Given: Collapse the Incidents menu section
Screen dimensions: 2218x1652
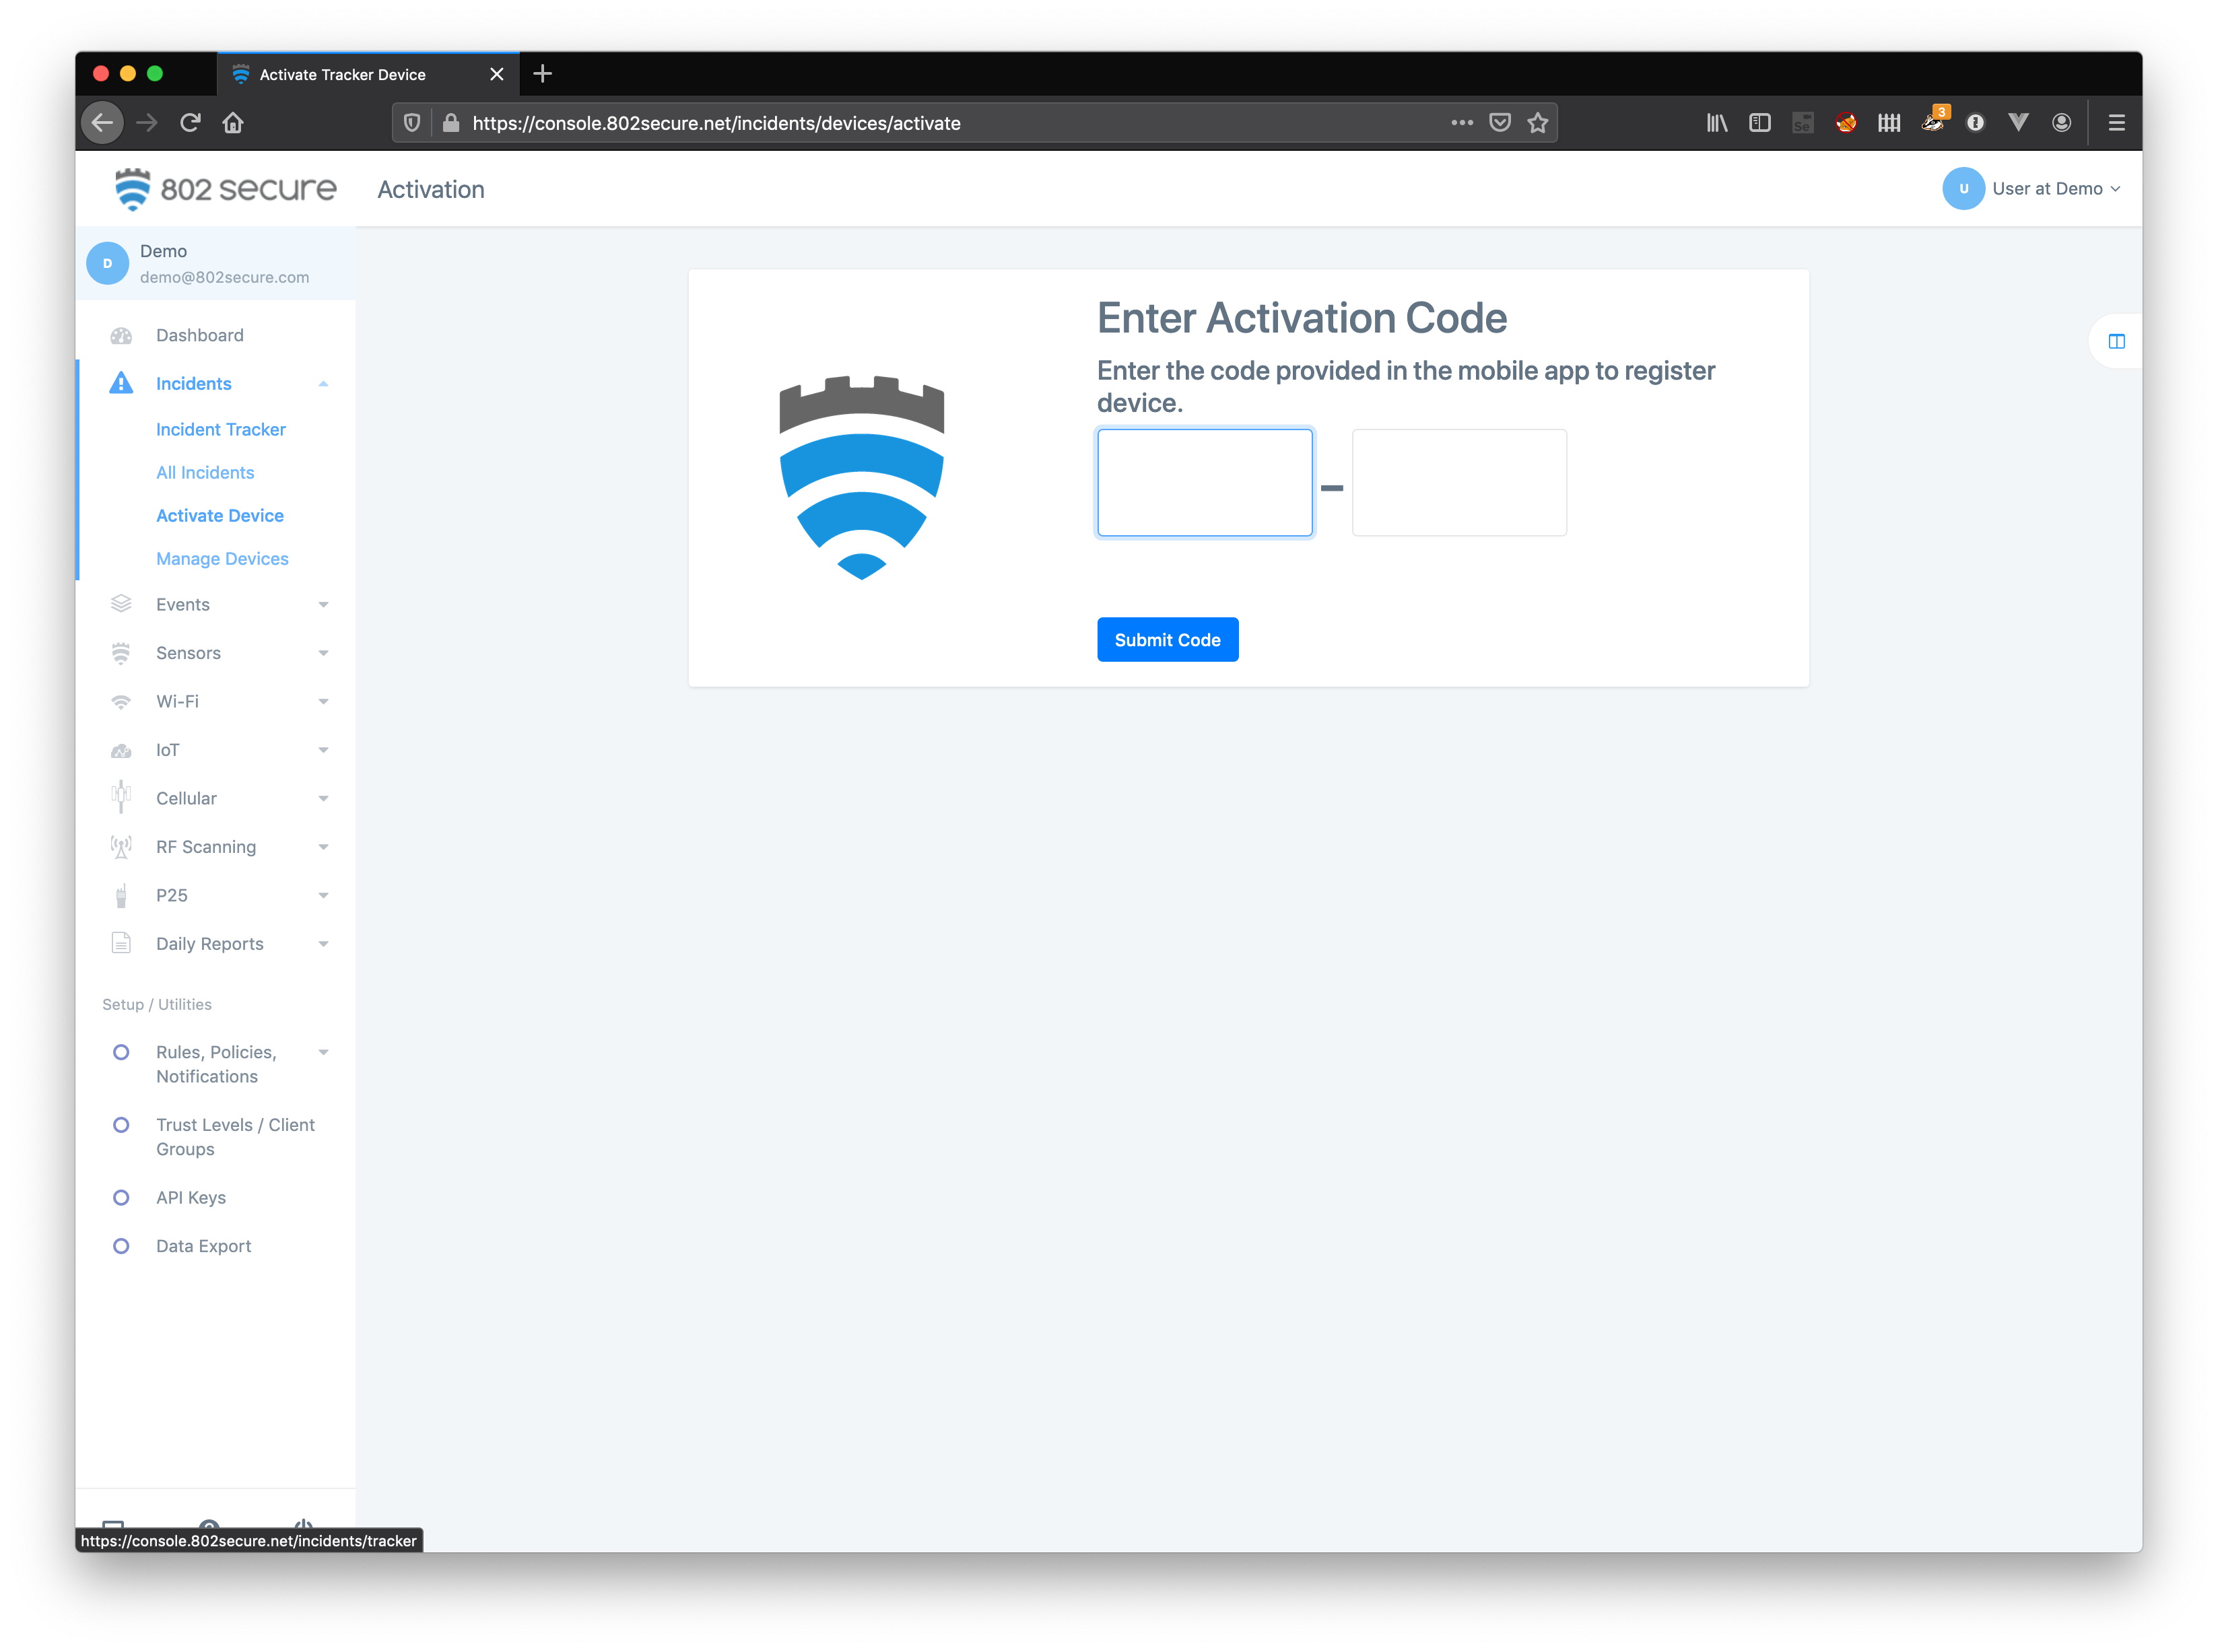Looking at the screenshot, I should (323, 384).
